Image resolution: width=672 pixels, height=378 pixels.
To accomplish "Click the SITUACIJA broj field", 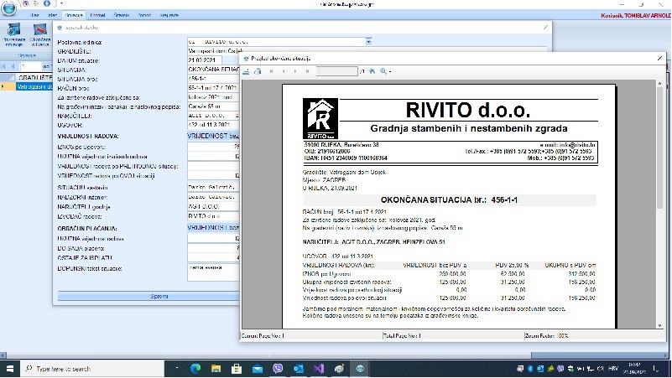I will [213, 79].
